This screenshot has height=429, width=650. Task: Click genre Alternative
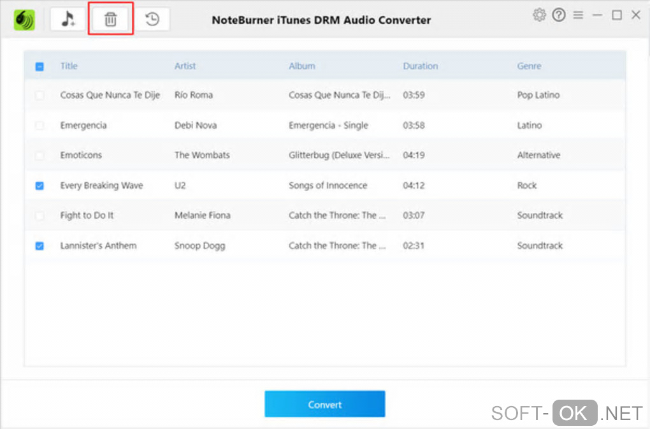[x=538, y=155]
